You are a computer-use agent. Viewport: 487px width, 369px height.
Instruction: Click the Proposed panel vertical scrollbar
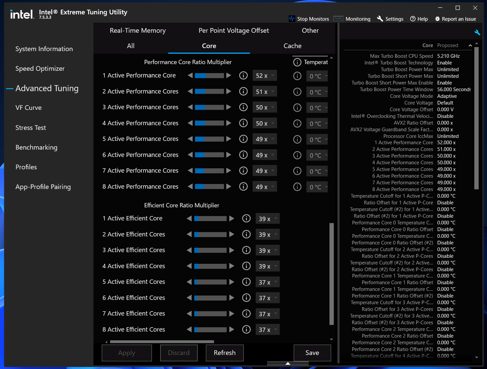(x=477, y=118)
